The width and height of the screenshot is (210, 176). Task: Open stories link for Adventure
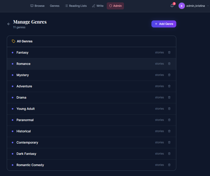coord(159,86)
